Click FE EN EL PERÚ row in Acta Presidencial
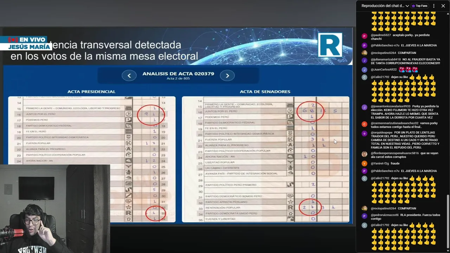The image size is (450, 253). 91,131
